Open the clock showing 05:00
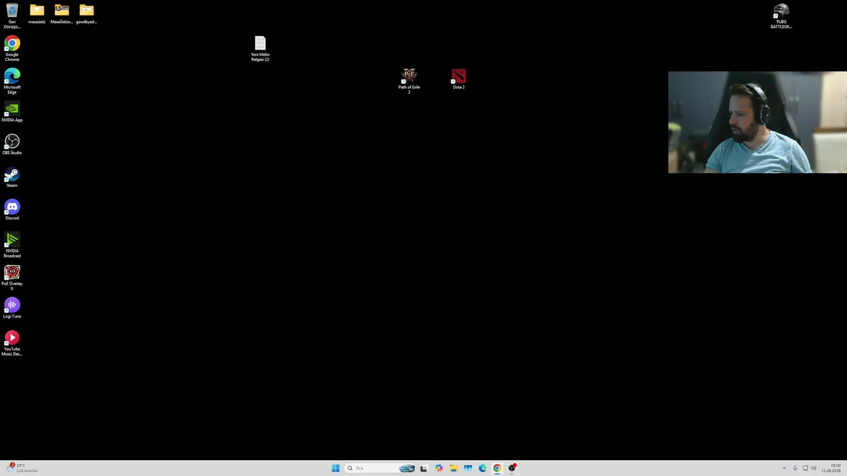 pos(831,468)
